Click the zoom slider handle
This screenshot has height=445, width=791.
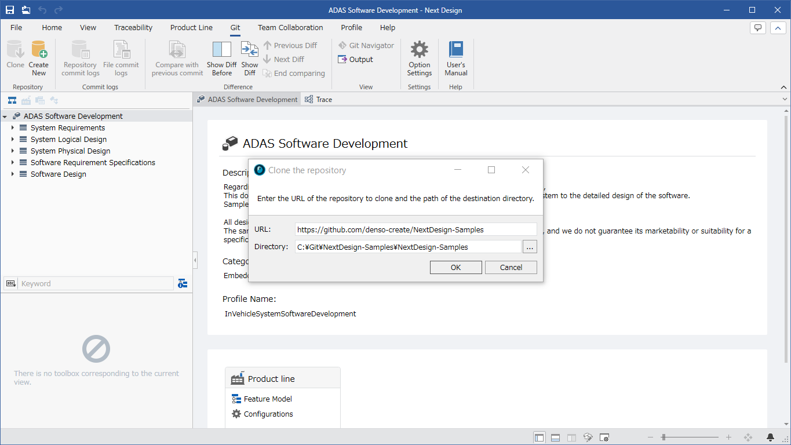(x=664, y=437)
